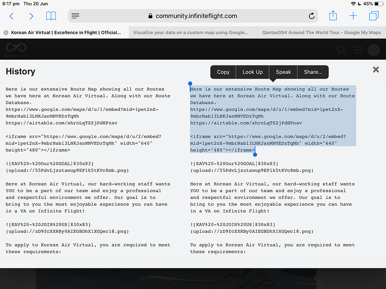Tap the top text selection handle
This screenshot has width=386, height=289.
[190, 84]
